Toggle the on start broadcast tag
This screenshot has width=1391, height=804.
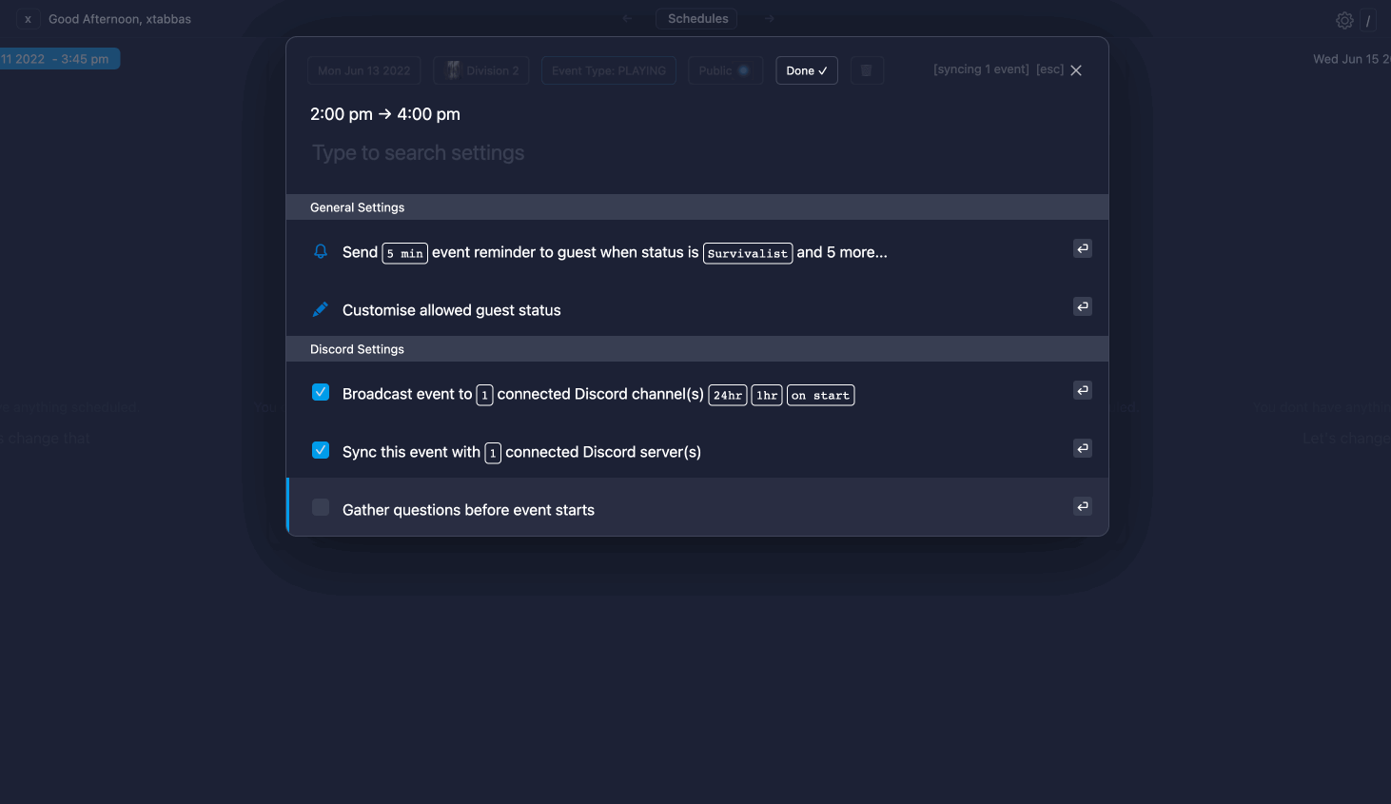point(821,395)
